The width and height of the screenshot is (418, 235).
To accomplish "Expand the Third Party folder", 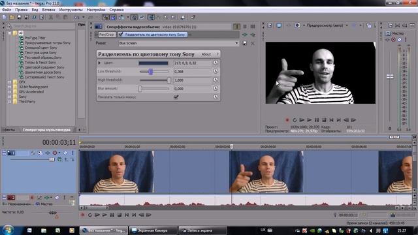I will click(x=10, y=102).
